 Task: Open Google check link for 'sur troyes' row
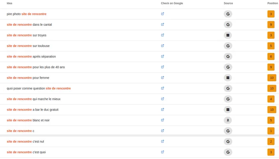click(x=162, y=35)
